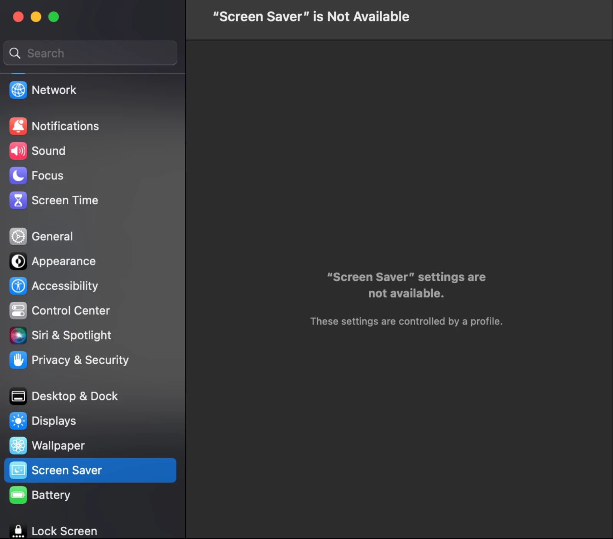Open General settings label
The width and height of the screenshot is (613, 539).
point(52,236)
